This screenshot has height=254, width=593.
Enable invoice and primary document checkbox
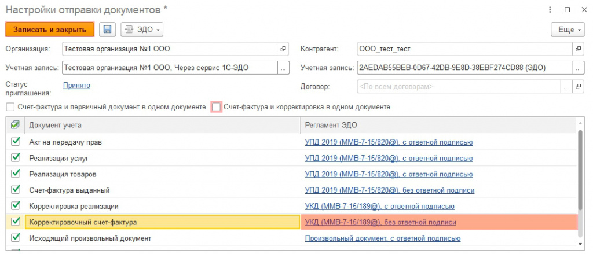(x=10, y=107)
